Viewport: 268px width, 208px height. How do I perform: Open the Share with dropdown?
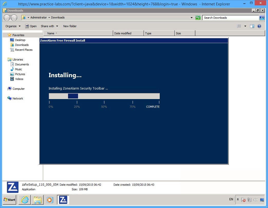click(49, 26)
